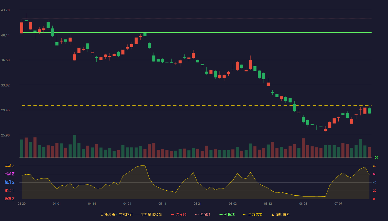Image resolution: width=388 pixels, height=221 pixels.
Task: Click the 43.70 price axis label
Action: [5, 10]
